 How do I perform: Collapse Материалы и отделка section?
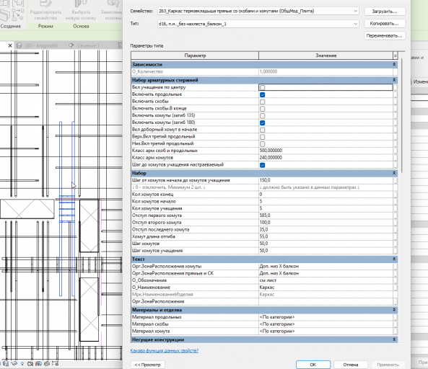tap(394, 310)
